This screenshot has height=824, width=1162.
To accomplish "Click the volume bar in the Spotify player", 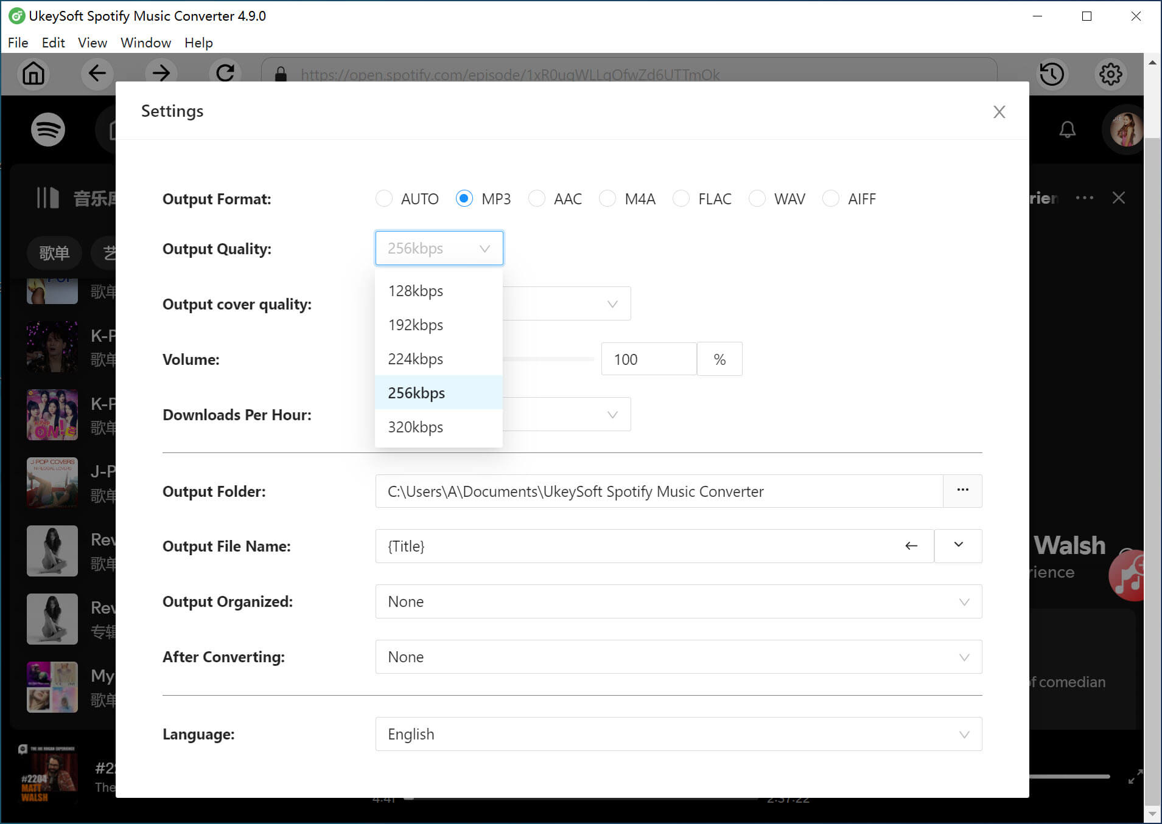I will pyautogui.click(x=1069, y=777).
